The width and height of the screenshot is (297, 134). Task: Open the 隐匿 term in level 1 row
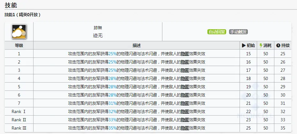point(185,54)
